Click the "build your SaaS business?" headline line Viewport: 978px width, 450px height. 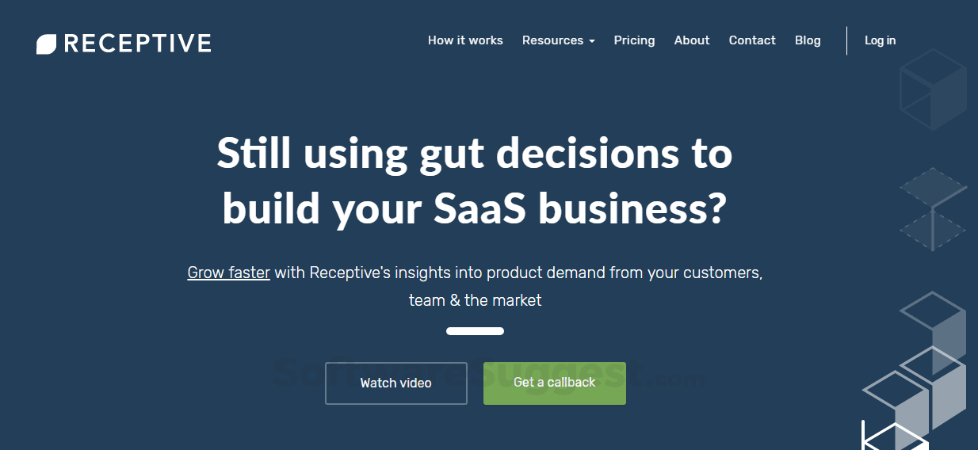click(474, 208)
